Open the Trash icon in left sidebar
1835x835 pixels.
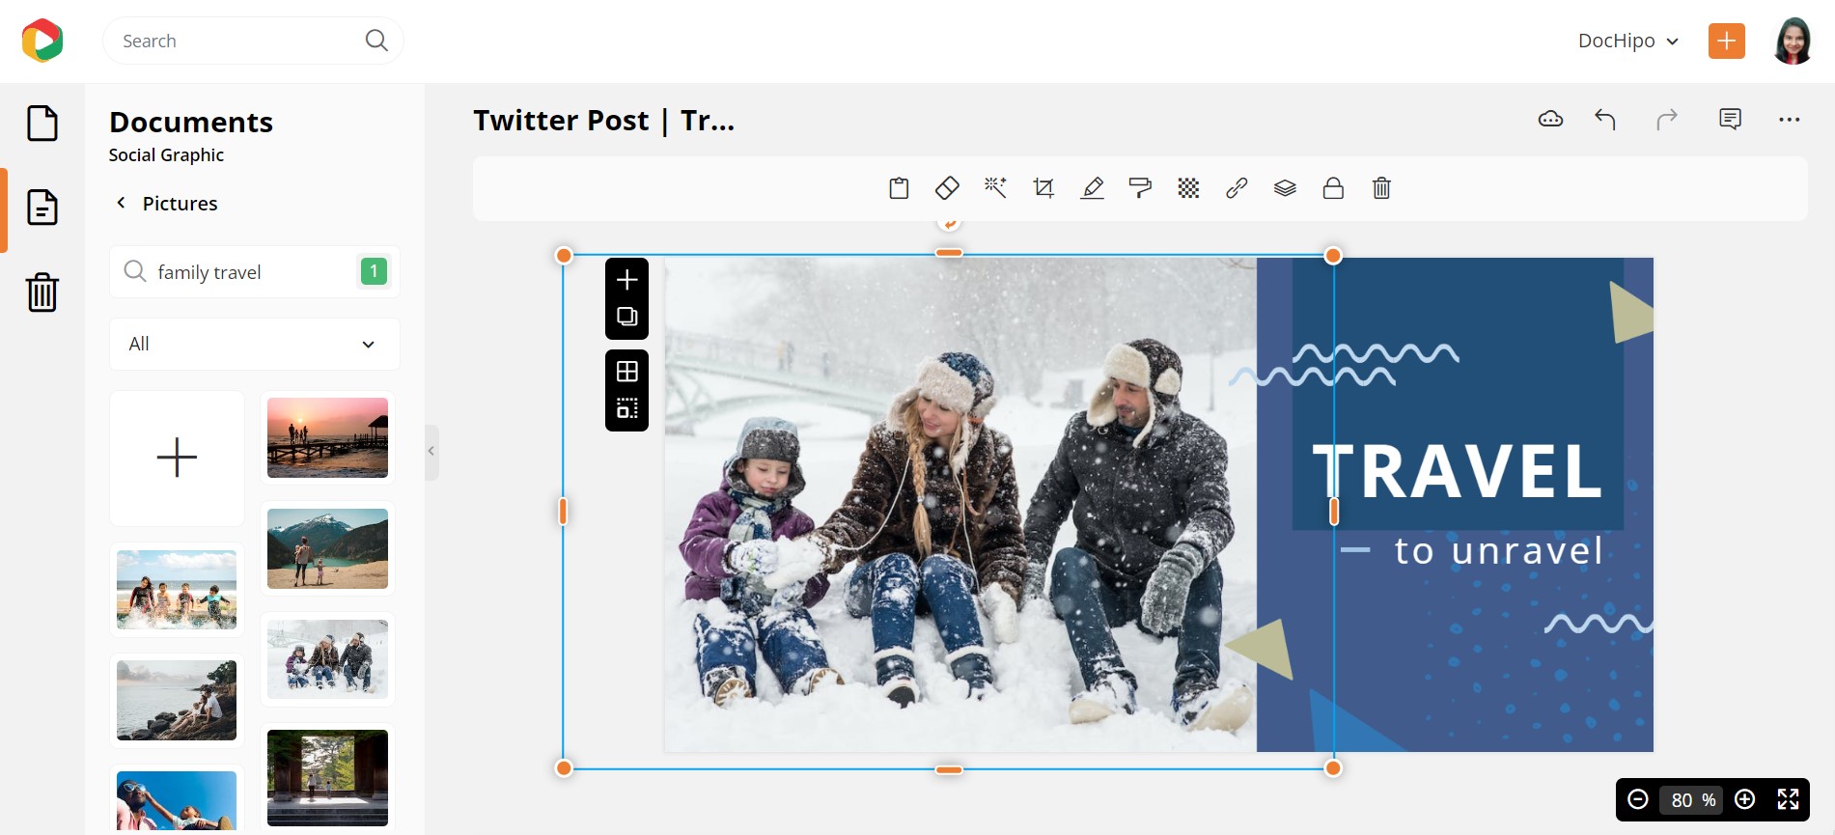42,292
